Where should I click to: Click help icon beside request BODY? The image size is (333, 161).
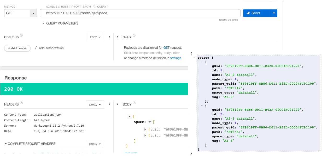[134, 35]
